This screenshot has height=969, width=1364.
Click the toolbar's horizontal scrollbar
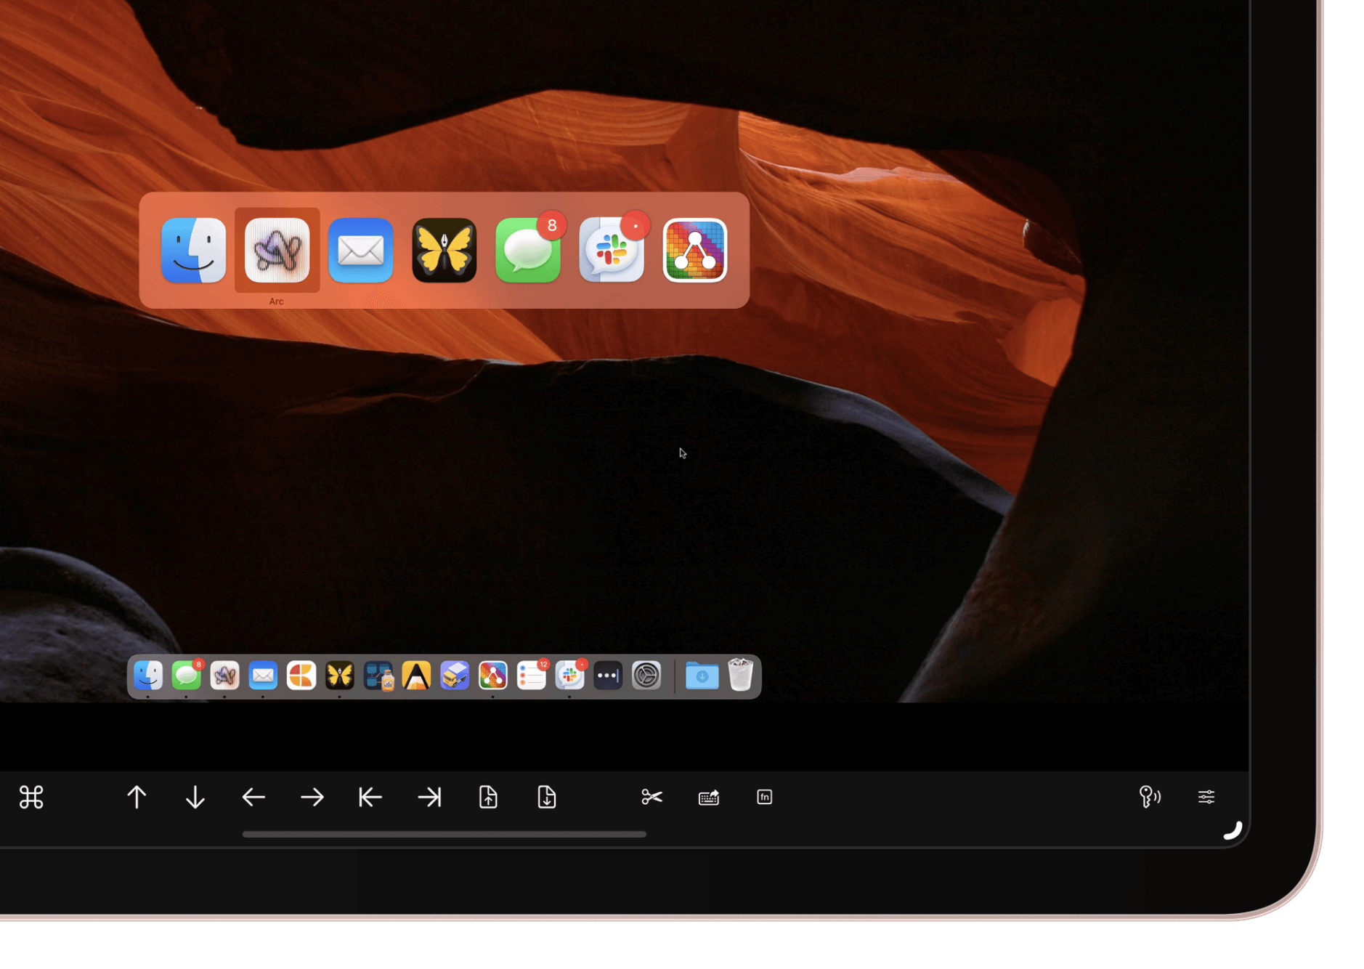point(444,834)
